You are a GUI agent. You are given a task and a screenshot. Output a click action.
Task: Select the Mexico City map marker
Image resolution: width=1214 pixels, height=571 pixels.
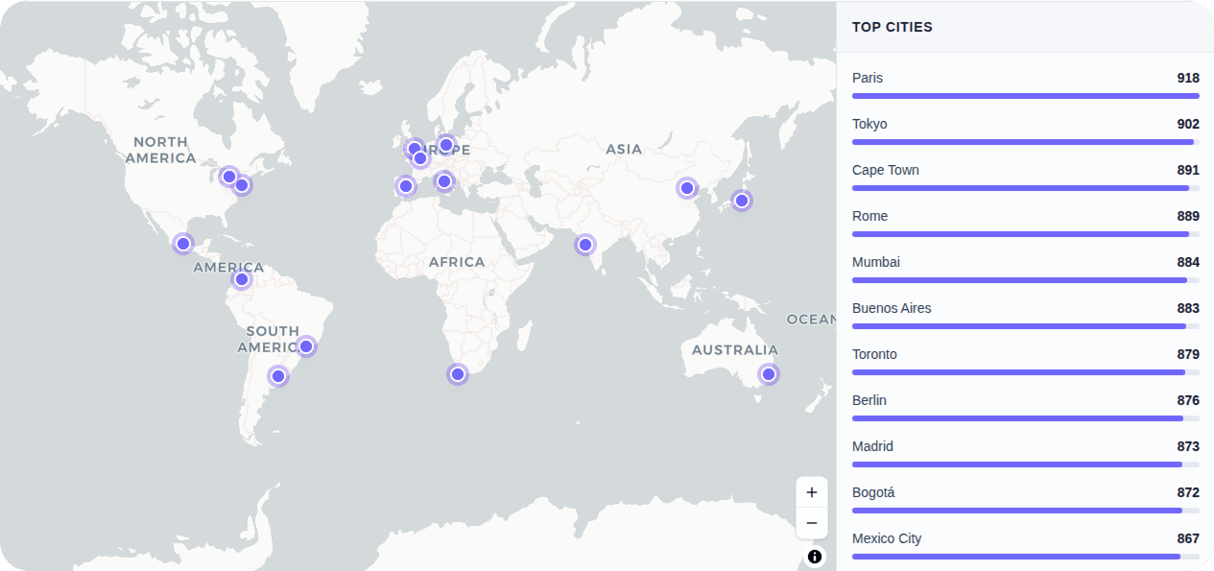tap(183, 244)
